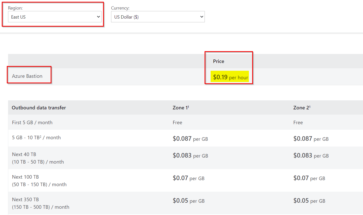Click the Price column header
The width and height of the screenshot is (363, 215).
click(219, 61)
